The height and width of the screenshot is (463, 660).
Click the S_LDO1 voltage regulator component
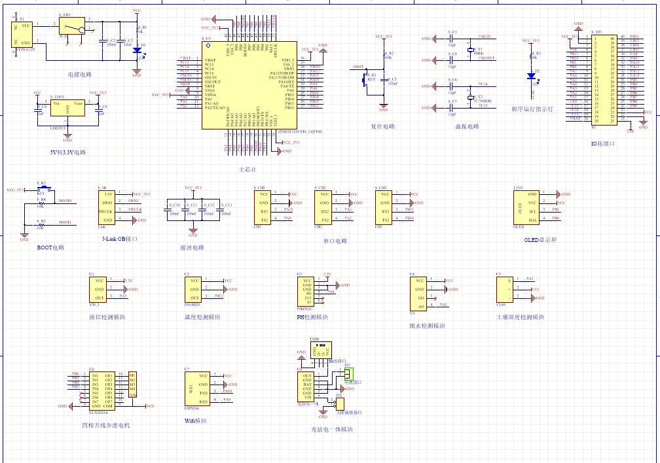coord(67,108)
